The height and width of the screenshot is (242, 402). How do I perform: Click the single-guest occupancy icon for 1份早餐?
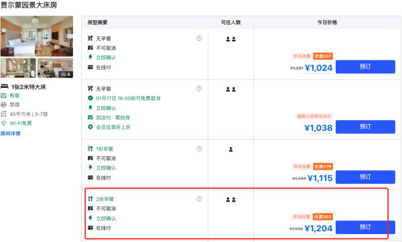click(x=230, y=149)
